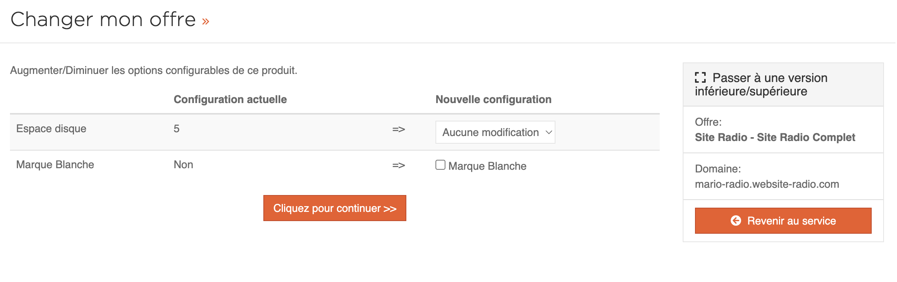Click the arrow symbol in Marque Blanche row
897x282 pixels.
click(399, 166)
